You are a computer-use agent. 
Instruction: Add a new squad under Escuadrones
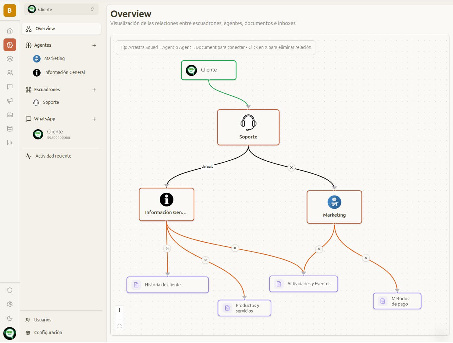[94, 90]
